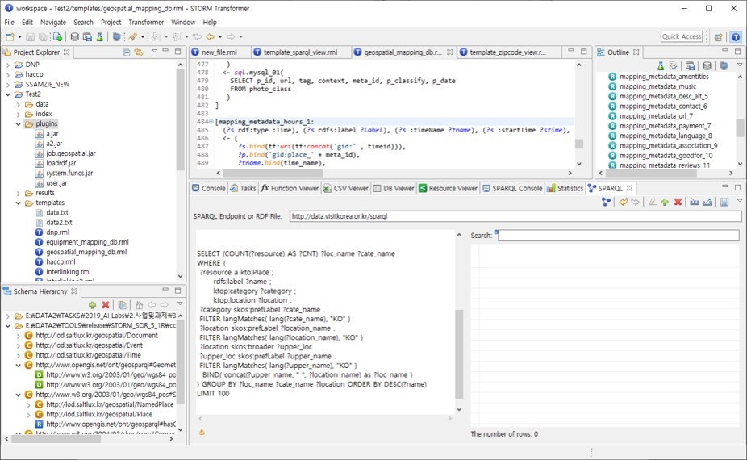
Task: Open the dropdown arrow next to New icon
Action: (x=19, y=36)
